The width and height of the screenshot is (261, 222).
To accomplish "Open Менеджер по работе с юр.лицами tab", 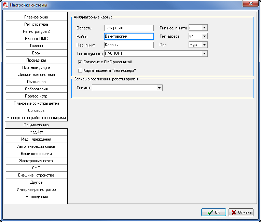I will [x=36, y=118].
